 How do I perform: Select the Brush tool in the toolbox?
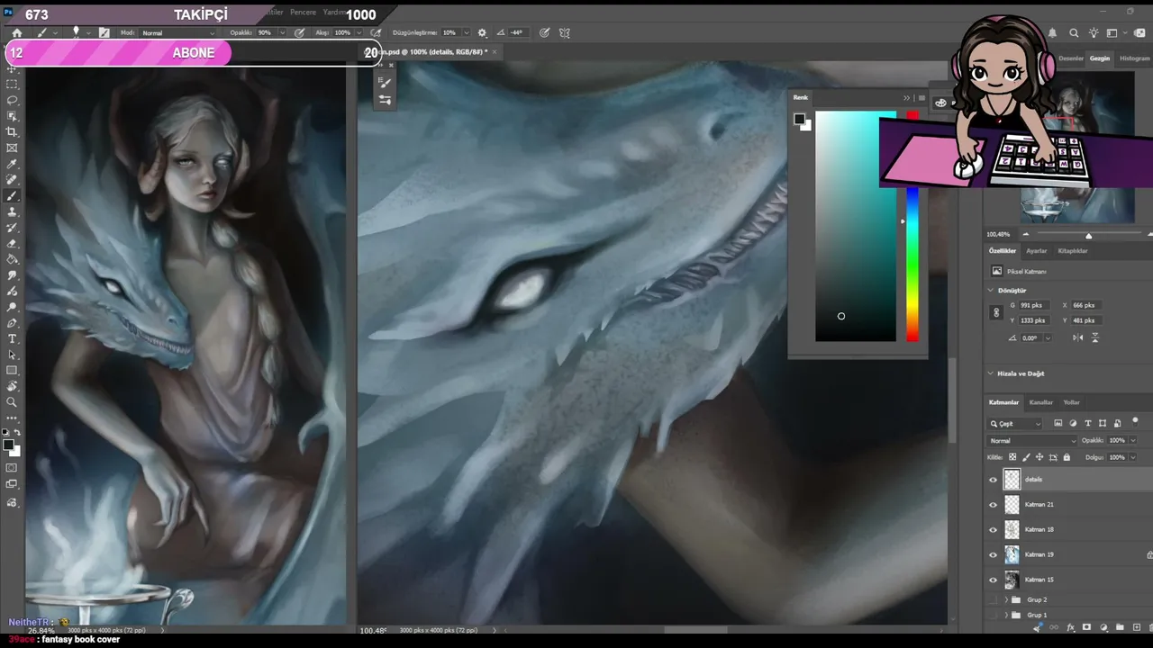point(12,196)
